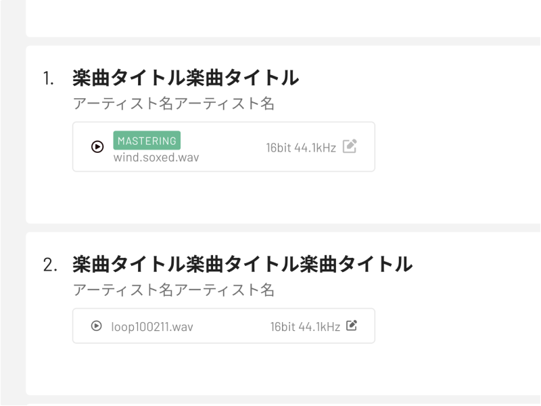Select the loop100211.wav filename
541x406 pixels.
152,327
